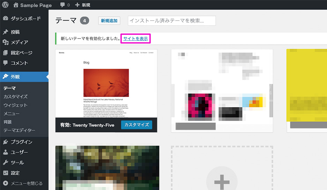This screenshot has width=327, height=190.
Task: Open Sample Page home icon
Action: (16, 5)
